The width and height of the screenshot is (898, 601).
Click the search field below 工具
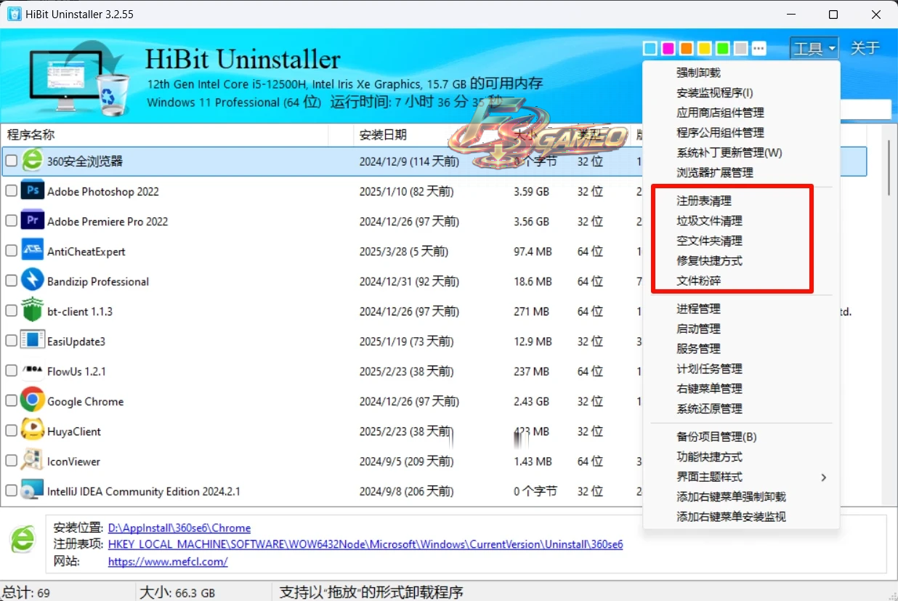(x=866, y=110)
